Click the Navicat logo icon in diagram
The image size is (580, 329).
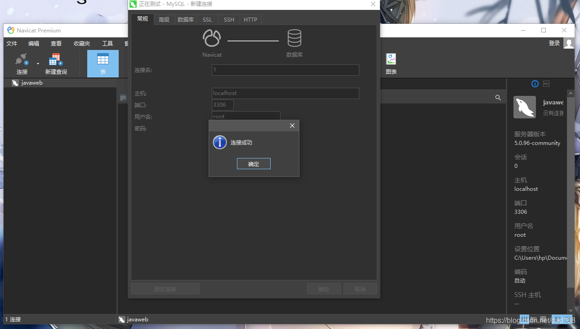tap(212, 38)
